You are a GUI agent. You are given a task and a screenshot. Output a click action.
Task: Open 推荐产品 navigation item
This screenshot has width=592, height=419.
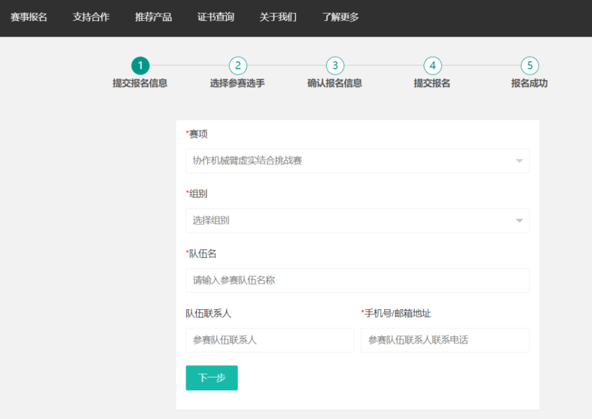[x=153, y=17]
